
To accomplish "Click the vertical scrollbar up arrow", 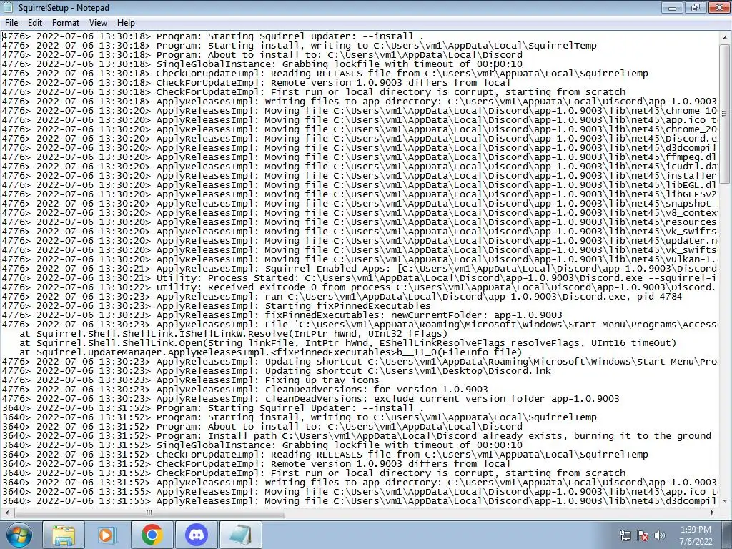I will pyautogui.click(x=725, y=37).
